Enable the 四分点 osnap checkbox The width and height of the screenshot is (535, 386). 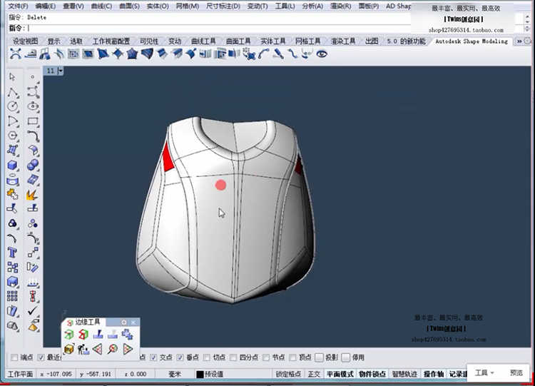coord(233,357)
